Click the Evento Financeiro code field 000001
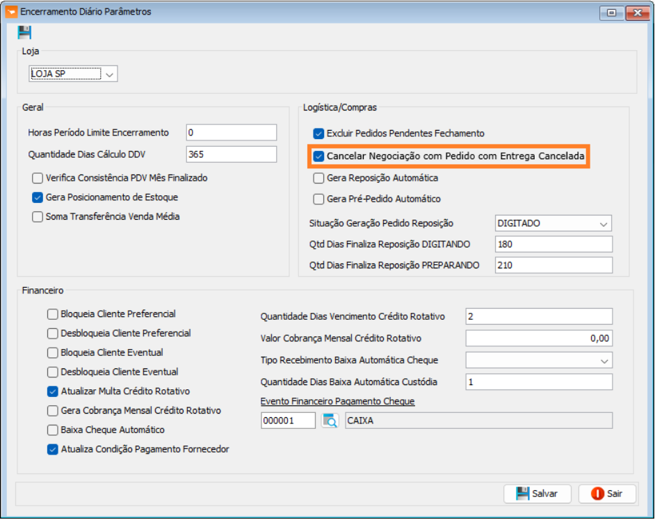Viewport: 655px width, 520px height. point(287,421)
